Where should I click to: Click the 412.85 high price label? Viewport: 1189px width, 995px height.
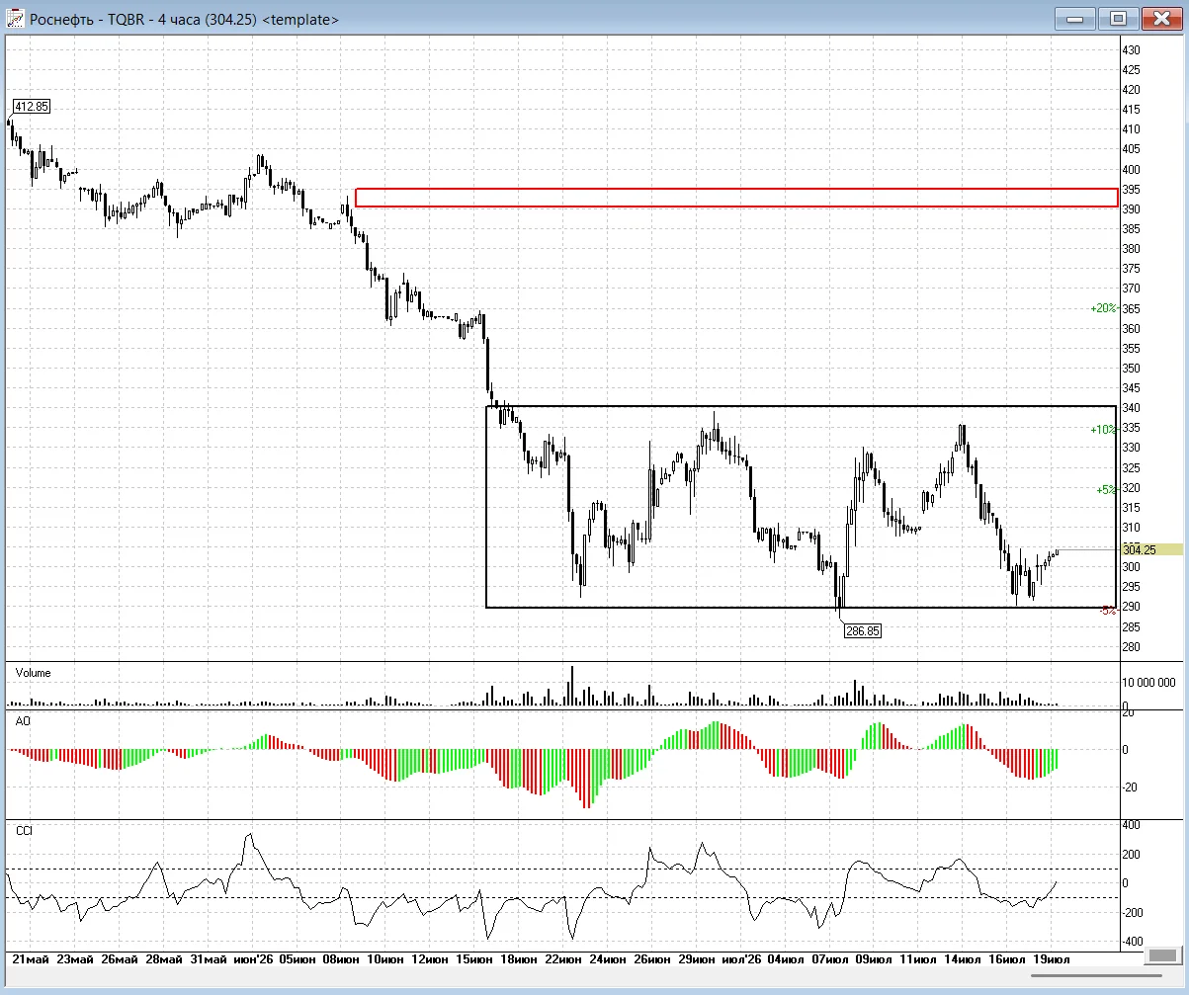coord(32,106)
